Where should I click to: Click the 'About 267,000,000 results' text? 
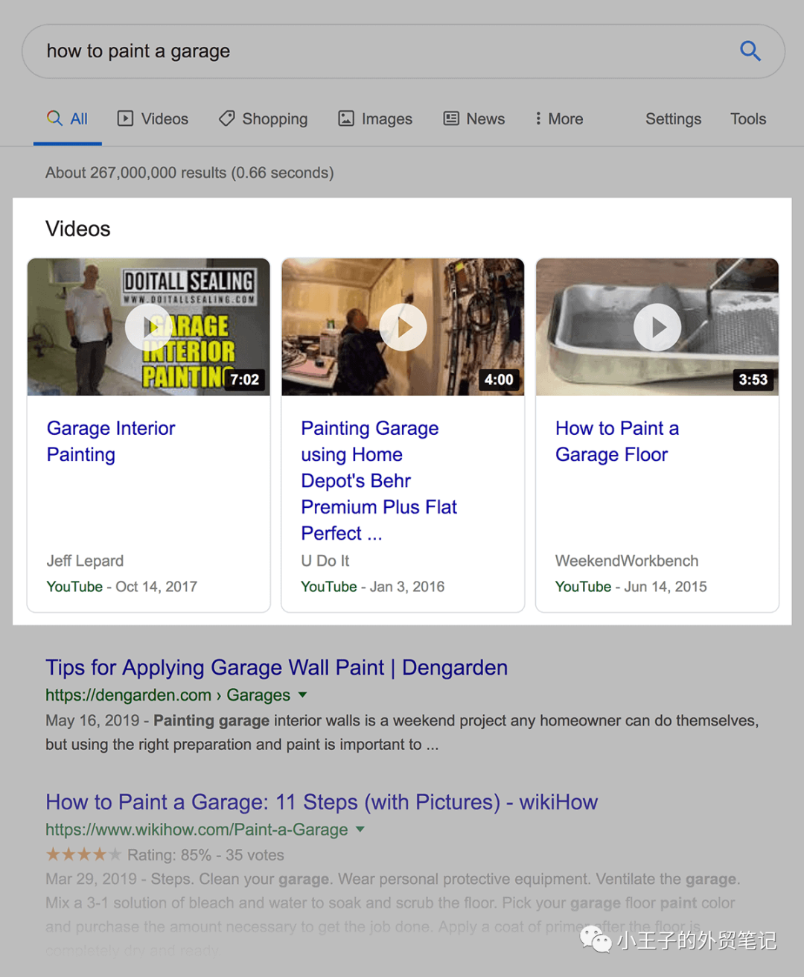(x=189, y=173)
